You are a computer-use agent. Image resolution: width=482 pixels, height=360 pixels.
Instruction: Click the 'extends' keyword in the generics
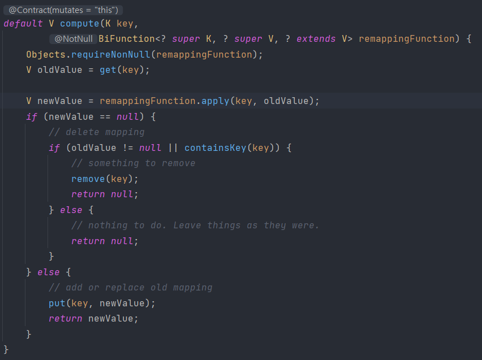coord(316,38)
